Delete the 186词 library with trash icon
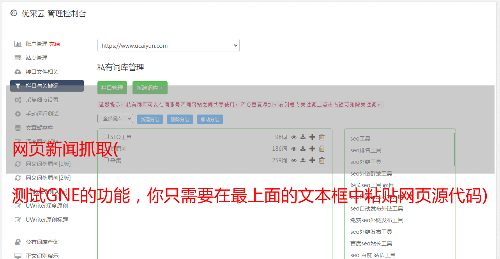The image size is (500, 259). tap(322, 149)
